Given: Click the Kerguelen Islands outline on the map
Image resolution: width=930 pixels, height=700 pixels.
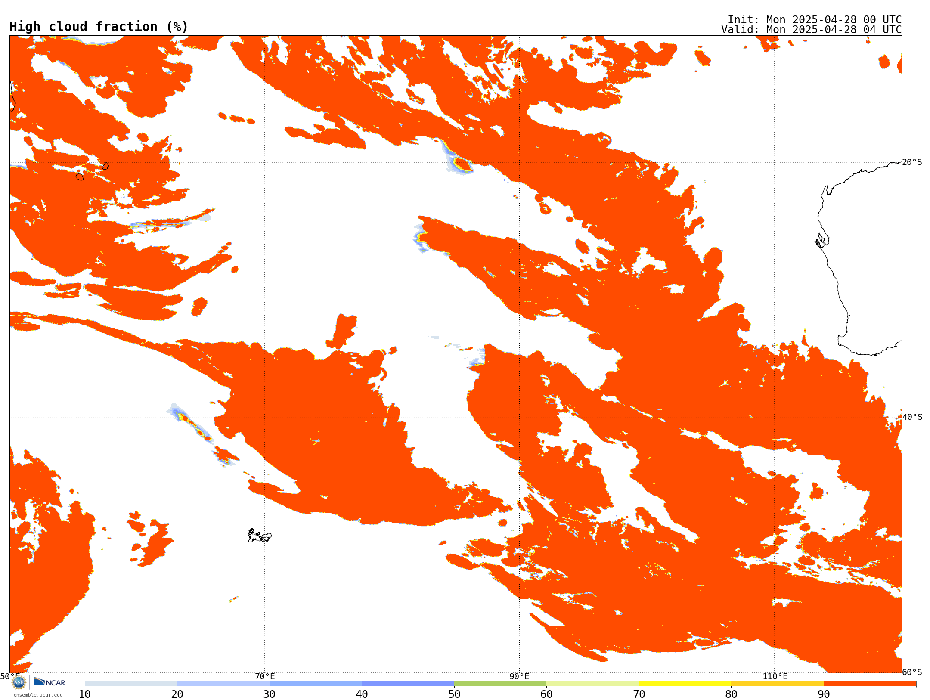Looking at the screenshot, I should pos(260,536).
